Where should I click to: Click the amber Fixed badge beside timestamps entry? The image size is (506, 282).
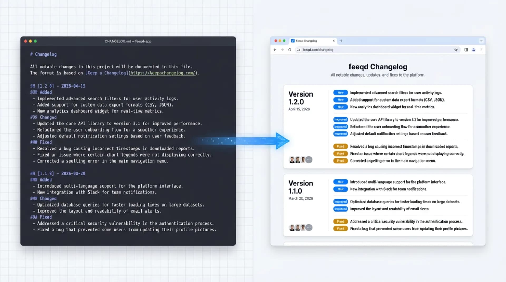(x=340, y=146)
